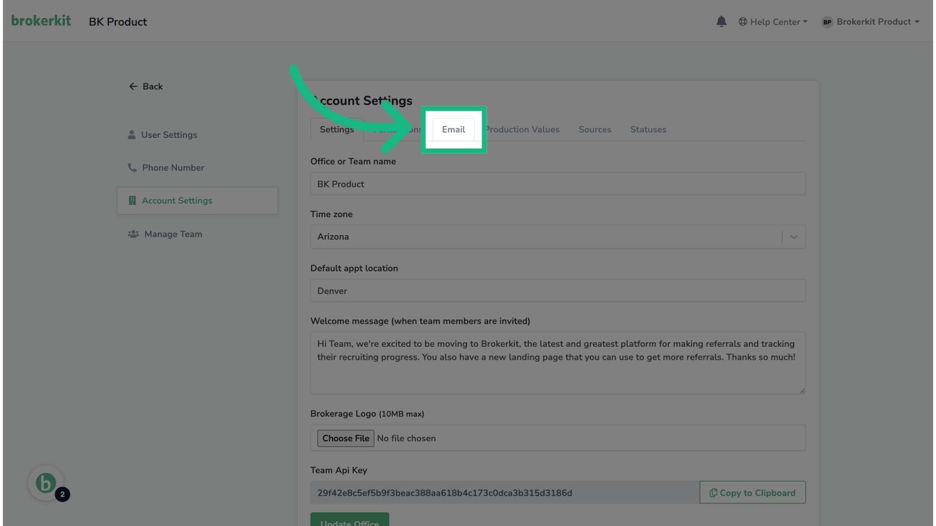Click the BP avatar icon
The image size is (936, 526).
tap(827, 22)
